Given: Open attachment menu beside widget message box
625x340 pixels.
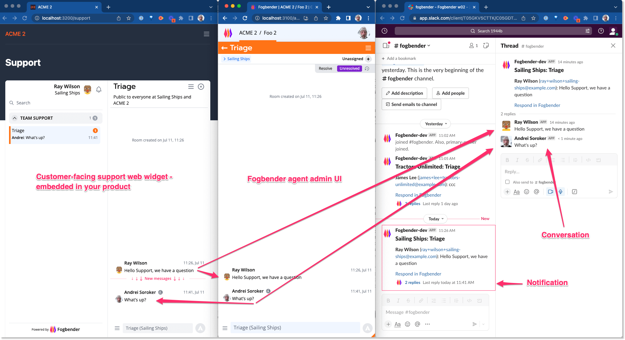Looking at the screenshot, I should 117,328.
